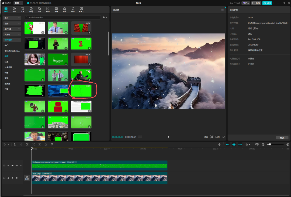Click the split clip tool icon
Viewport: 291px width, 197px height.
(27, 145)
